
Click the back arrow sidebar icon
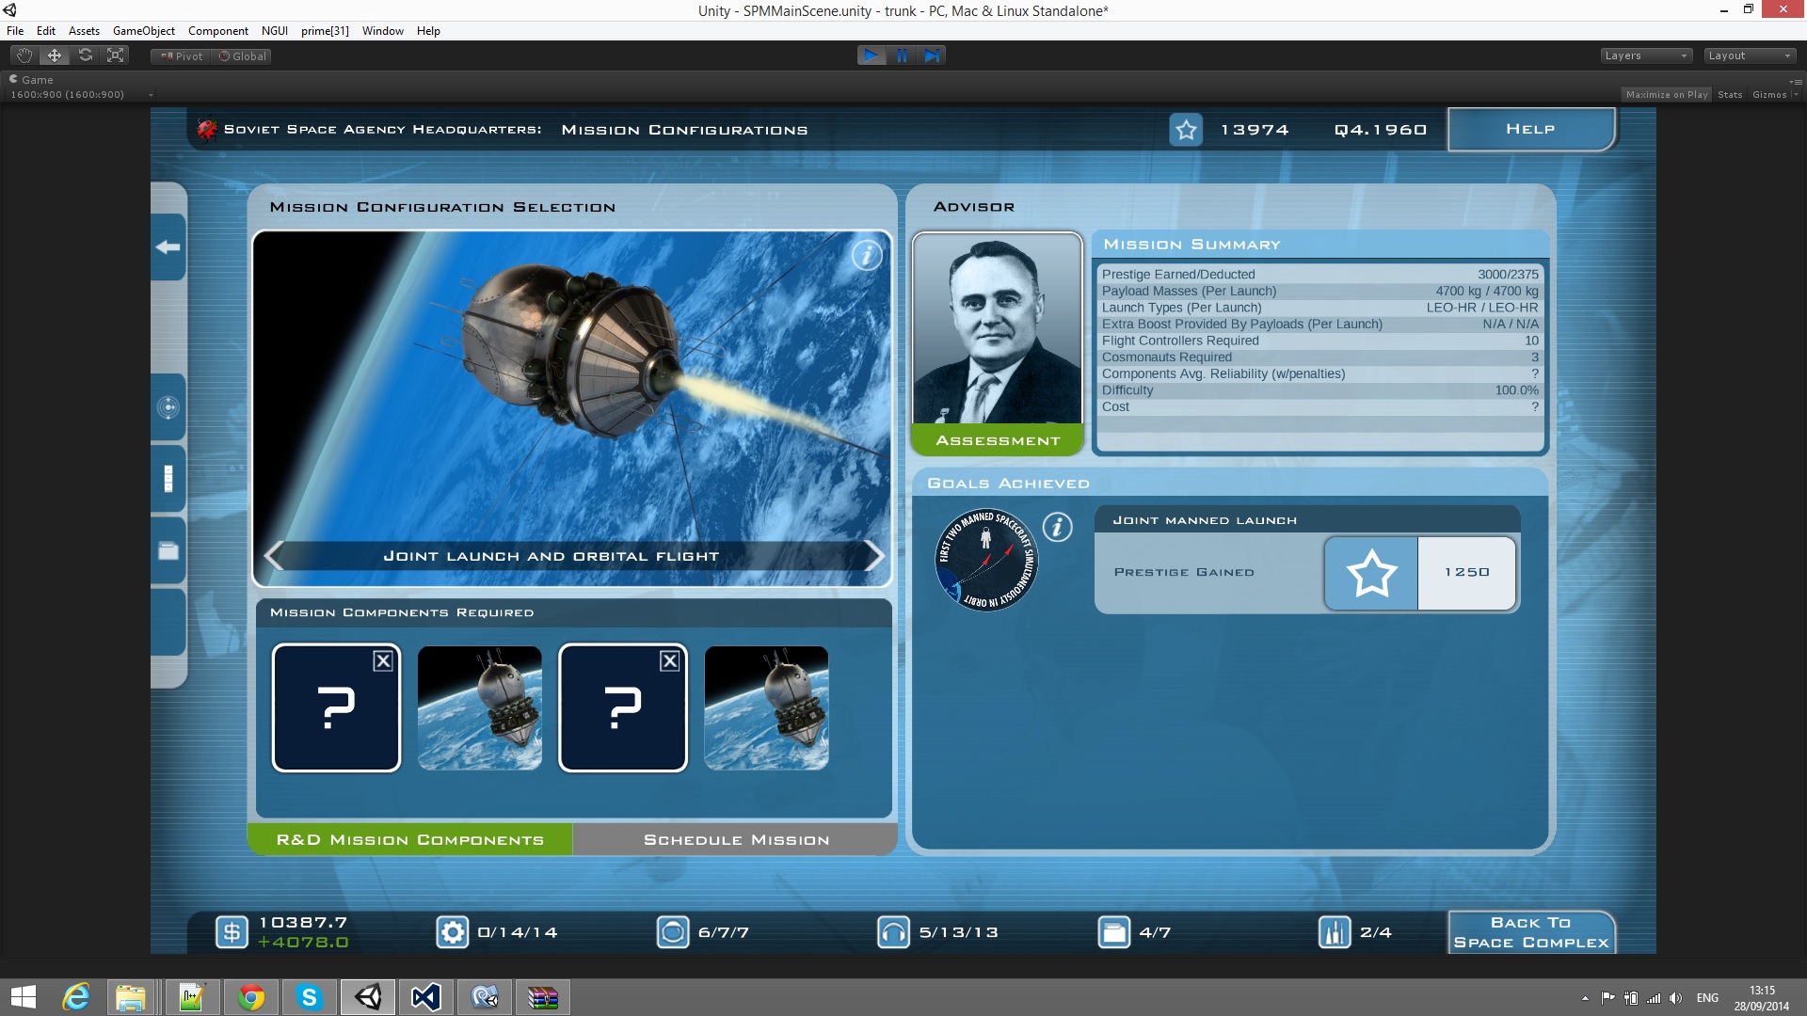point(168,247)
